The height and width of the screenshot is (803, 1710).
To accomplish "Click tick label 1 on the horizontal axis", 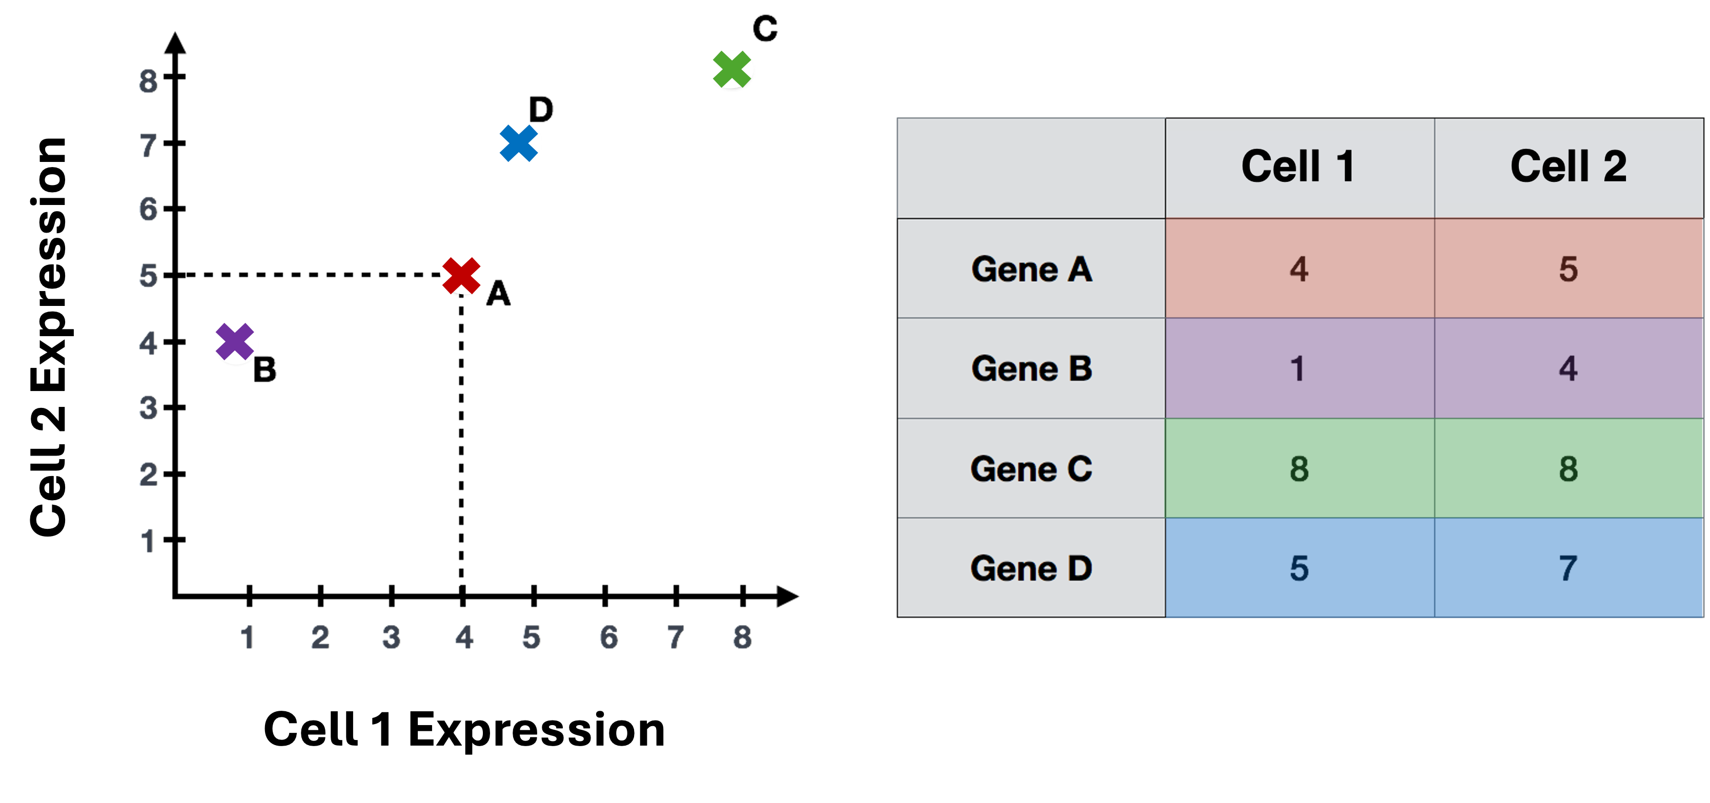I will pos(248,638).
